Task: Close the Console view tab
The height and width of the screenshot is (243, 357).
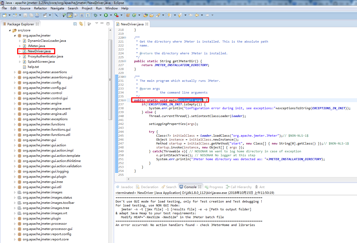Action: click(200, 187)
